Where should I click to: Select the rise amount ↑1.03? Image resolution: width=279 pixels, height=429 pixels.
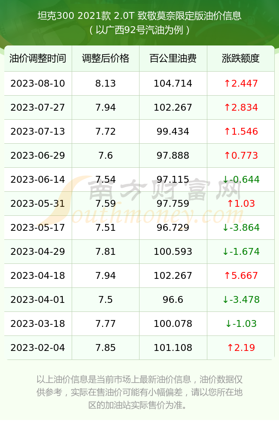(241, 203)
